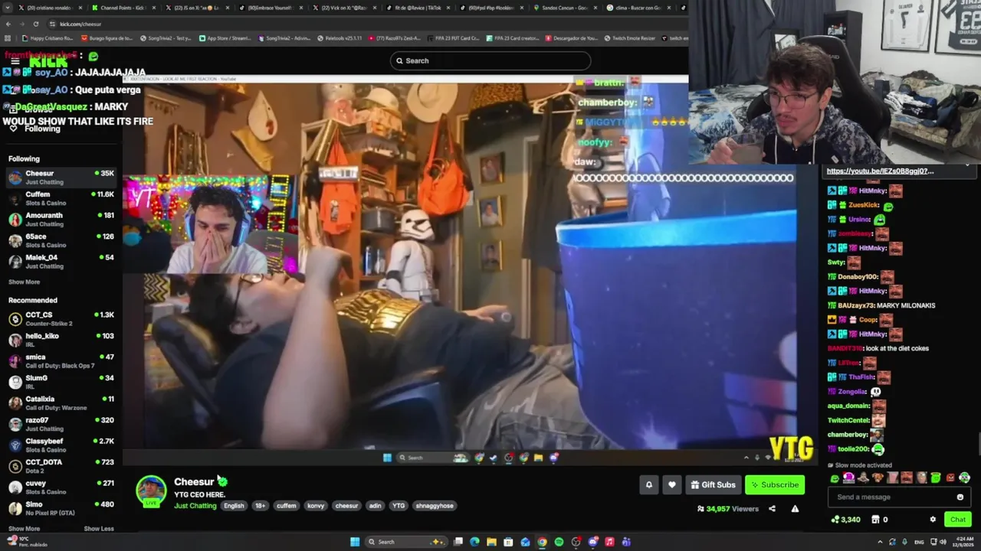Open razo97 channel under Recommended
This screenshot has width=981, height=551.
click(x=61, y=424)
